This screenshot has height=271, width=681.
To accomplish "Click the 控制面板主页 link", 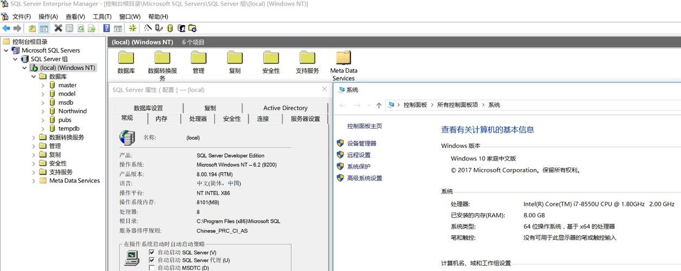I will tap(365, 126).
